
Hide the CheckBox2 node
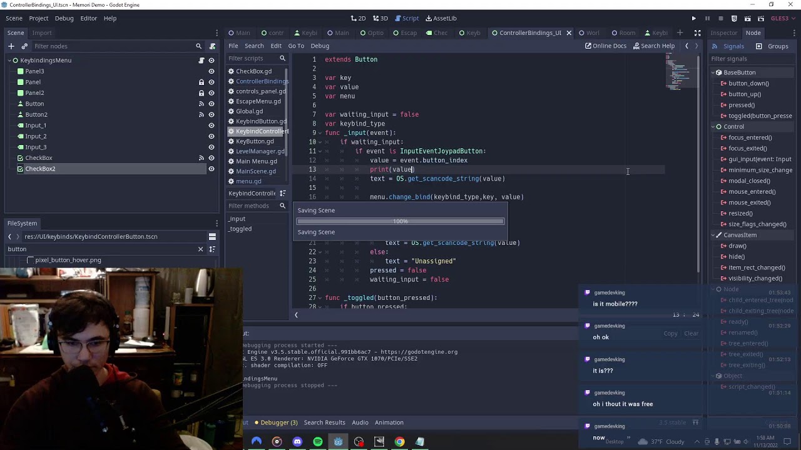[212, 169]
